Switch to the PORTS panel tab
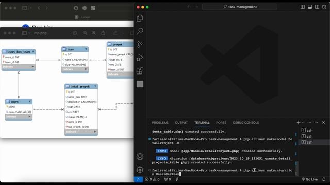 pyautogui.click(x=221, y=123)
